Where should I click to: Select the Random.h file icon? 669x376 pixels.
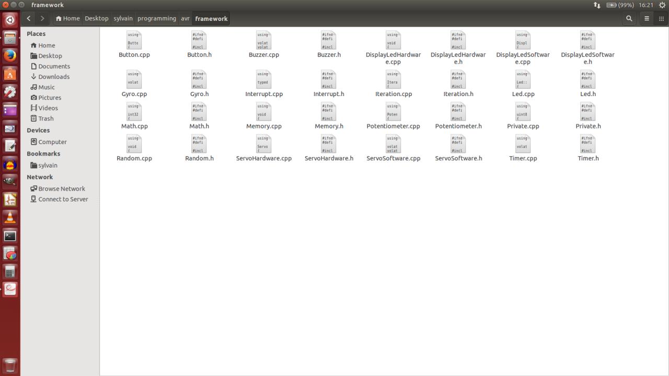coord(199,144)
